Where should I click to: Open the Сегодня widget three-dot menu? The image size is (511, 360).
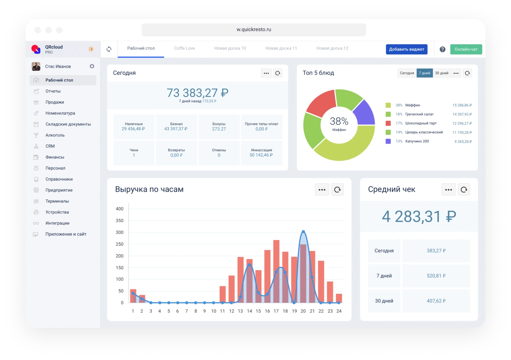pyautogui.click(x=266, y=73)
